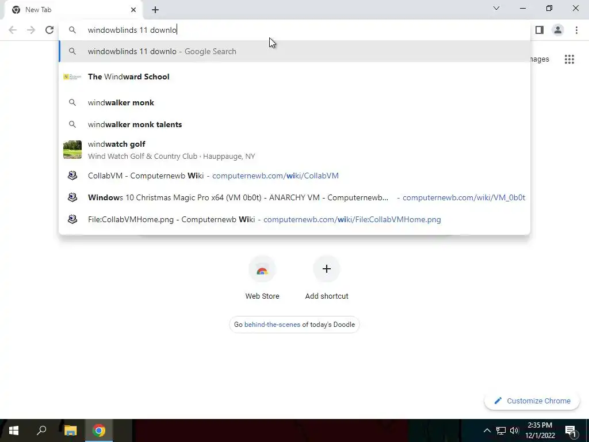Open Windows taskbar search
This screenshot has height=442, width=589.
tap(41, 430)
